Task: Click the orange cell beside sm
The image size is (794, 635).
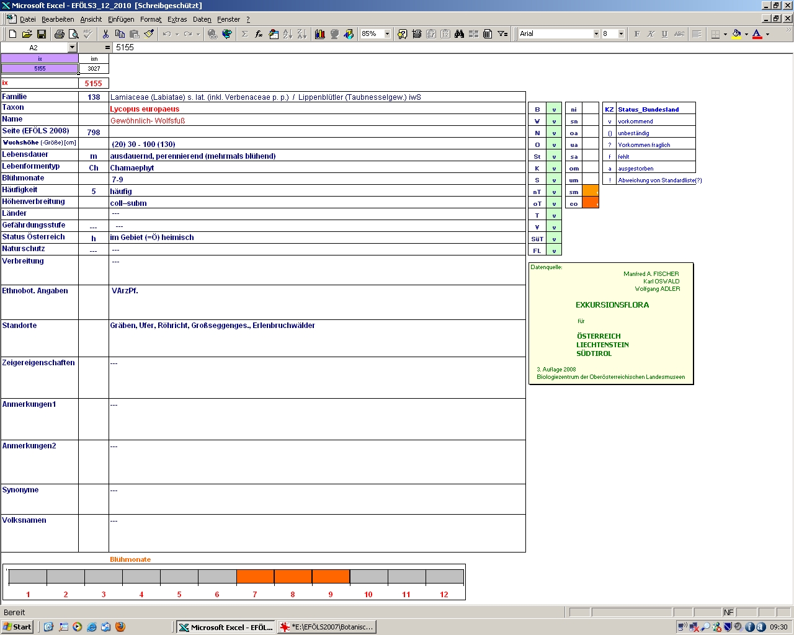Action: tap(591, 192)
